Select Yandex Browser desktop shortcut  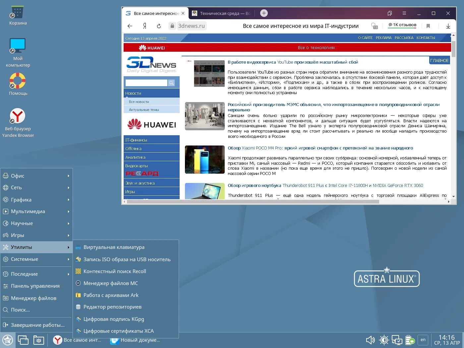(x=18, y=123)
